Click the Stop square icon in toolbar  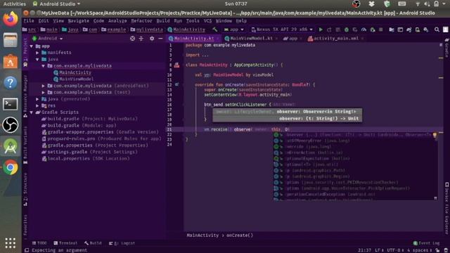pyautogui.click(x=381, y=30)
